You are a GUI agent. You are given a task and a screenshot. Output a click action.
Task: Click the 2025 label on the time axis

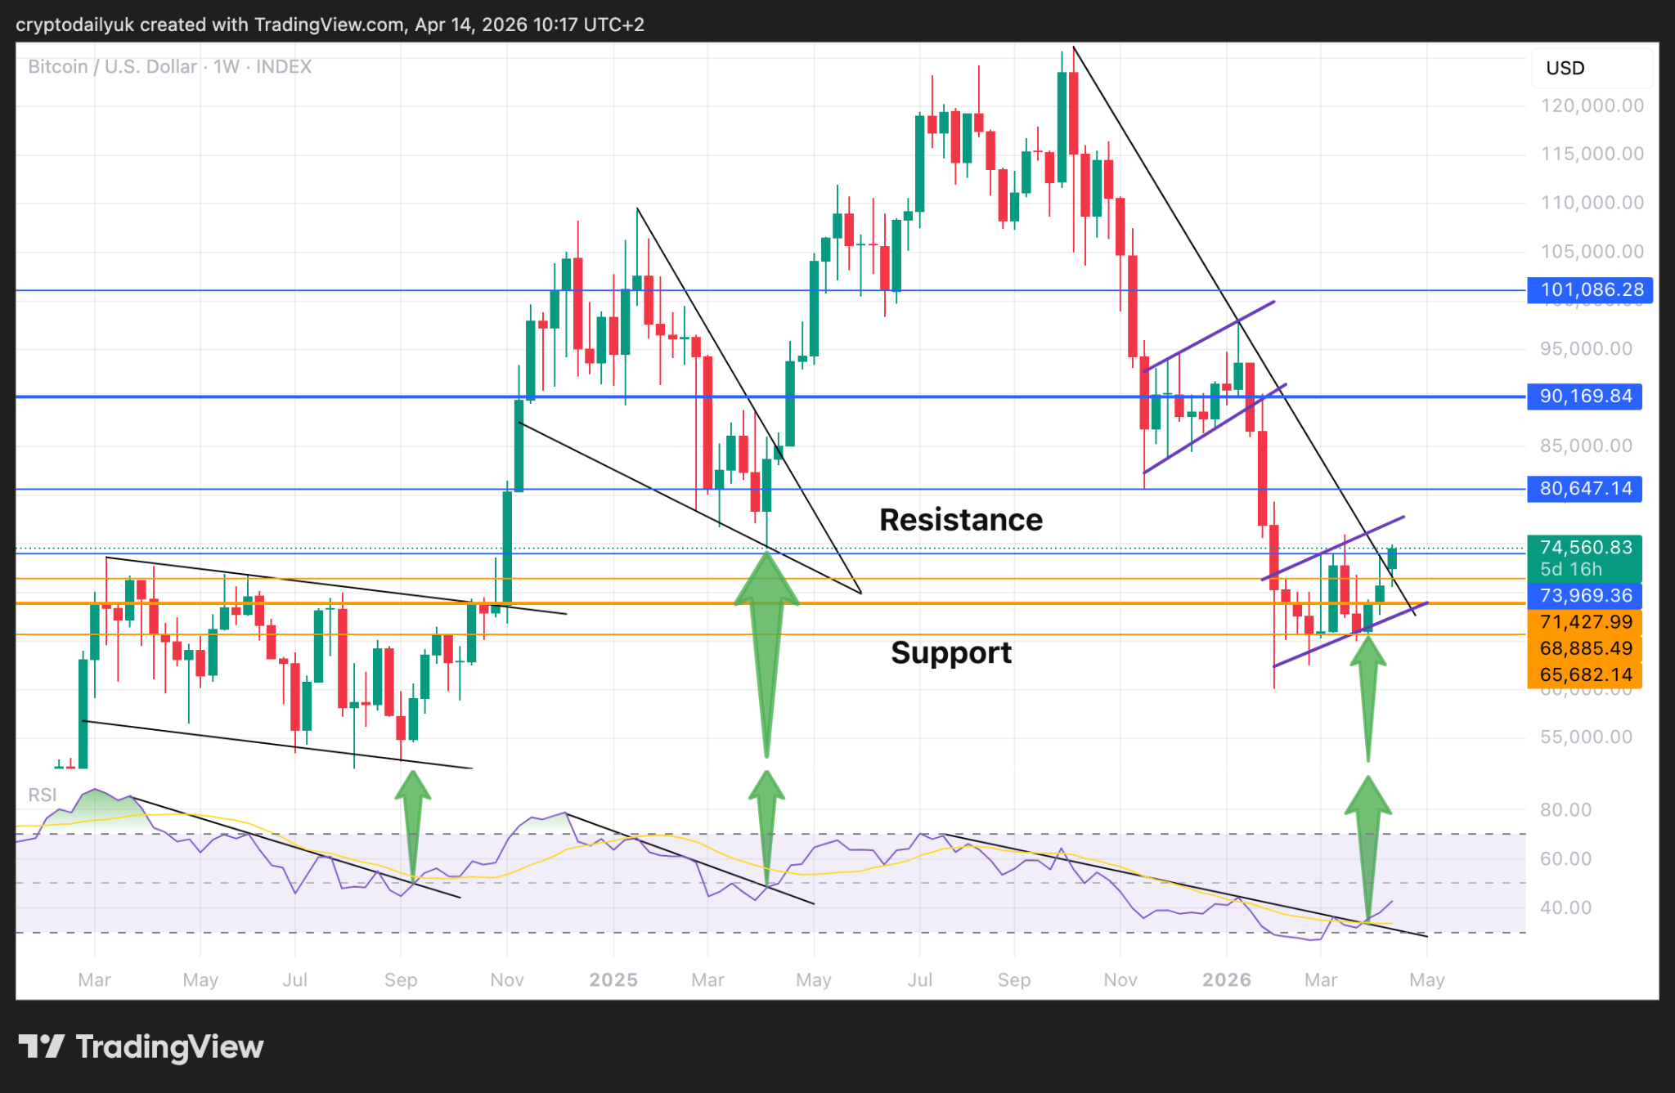[613, 979]
